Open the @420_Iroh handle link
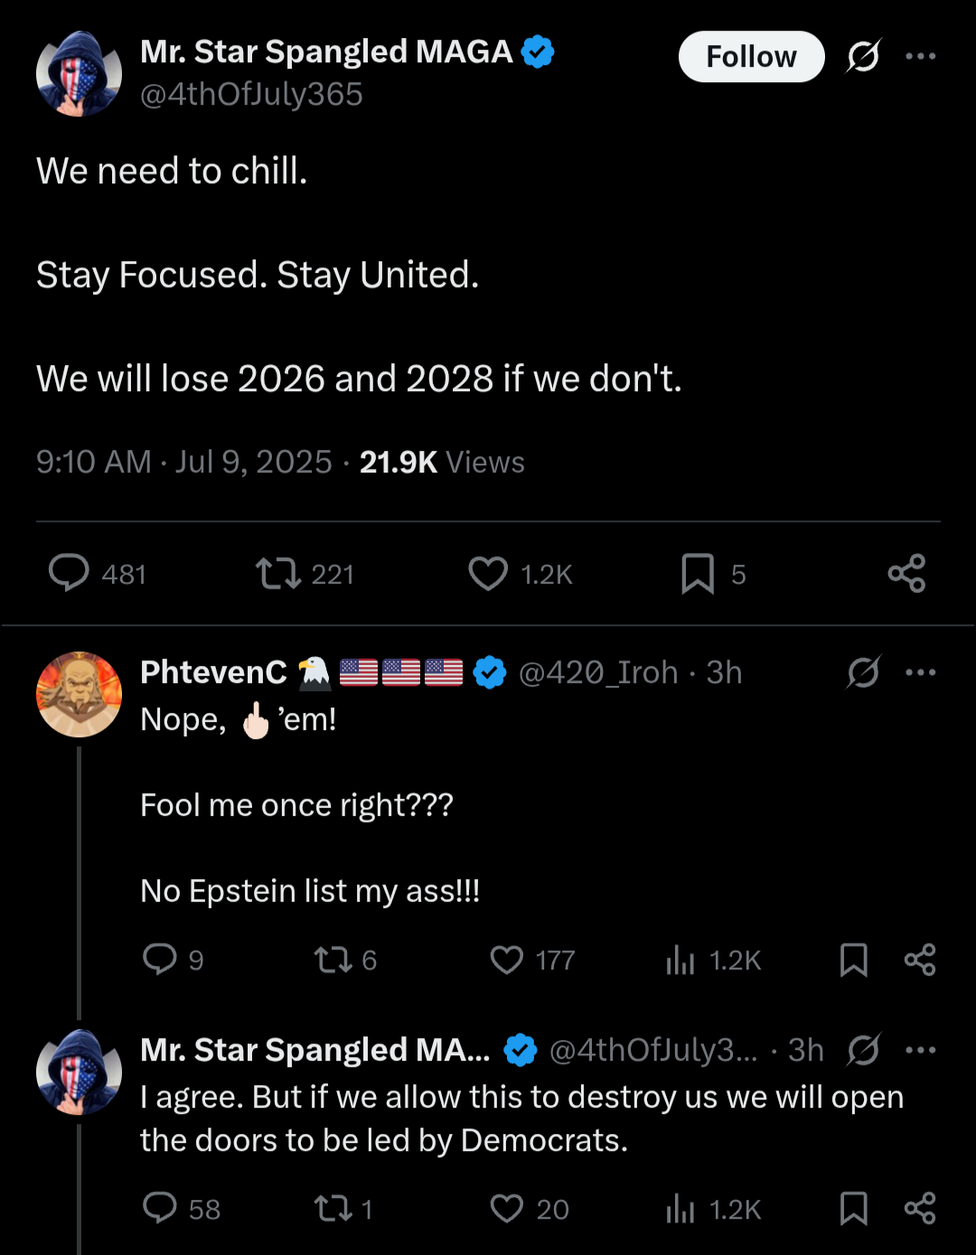 tap(598, 672)
